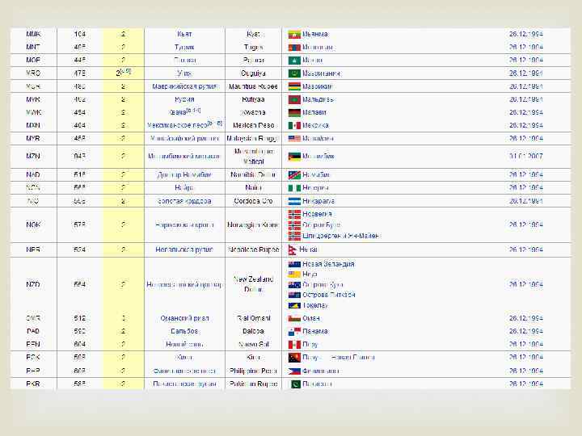Viewport: 582px width, 436px height.
Task: Open the Оманский риал currency link
Action: tap(184, 318)
